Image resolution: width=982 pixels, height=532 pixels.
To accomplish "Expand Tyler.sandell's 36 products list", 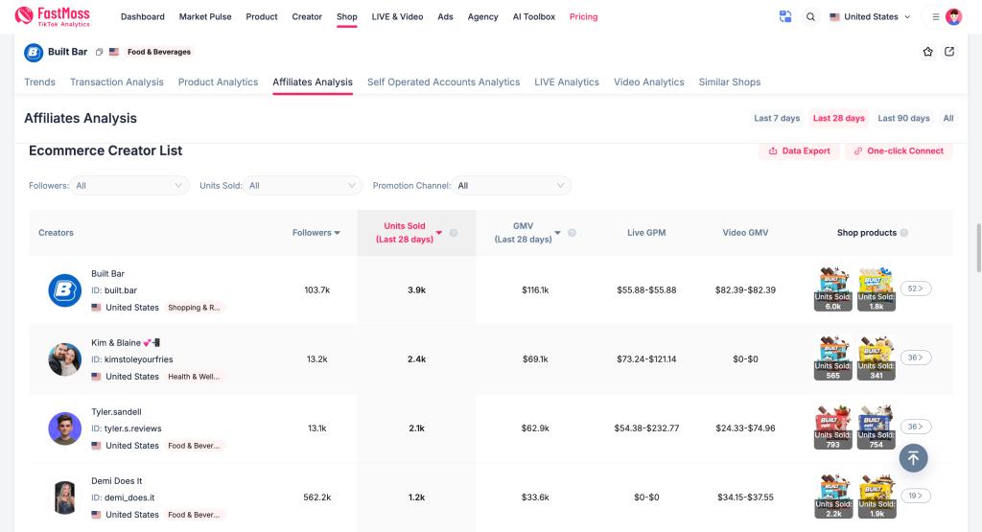I will click(x=916, y=427).
